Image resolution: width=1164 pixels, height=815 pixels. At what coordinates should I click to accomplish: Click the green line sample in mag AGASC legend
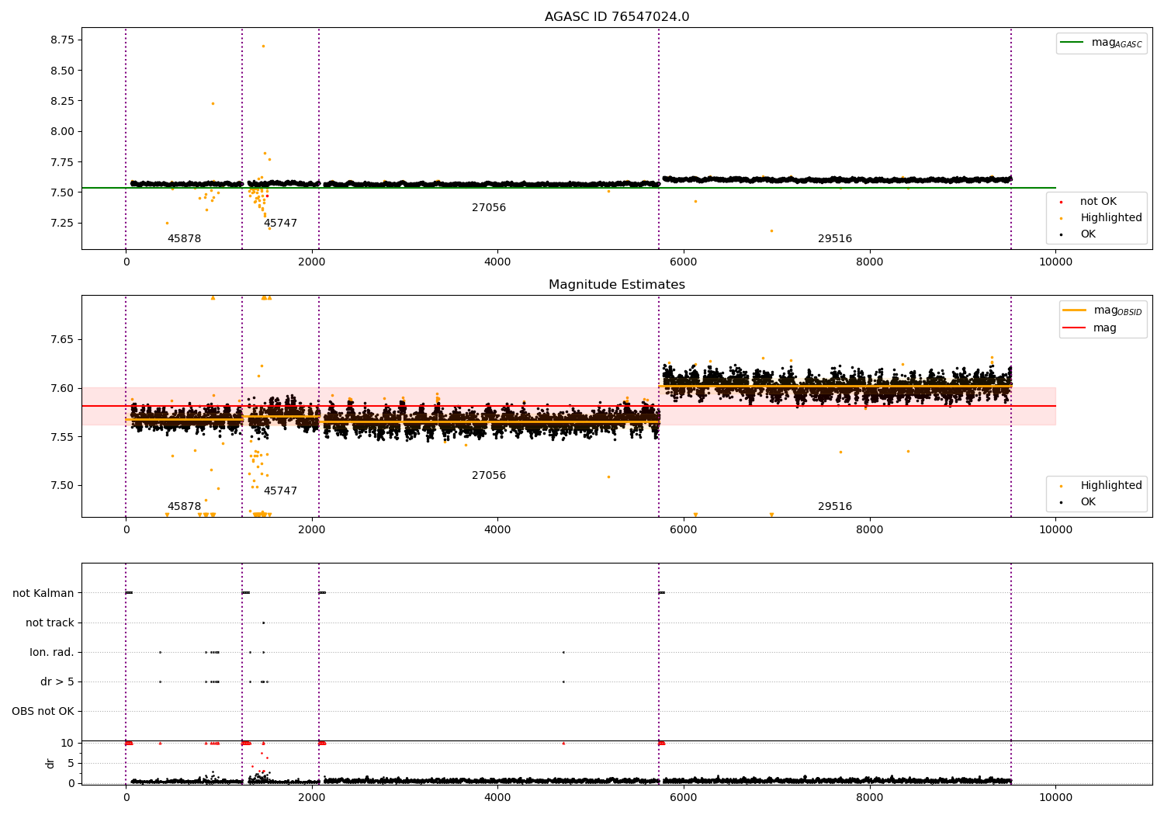click(1072, 43)
